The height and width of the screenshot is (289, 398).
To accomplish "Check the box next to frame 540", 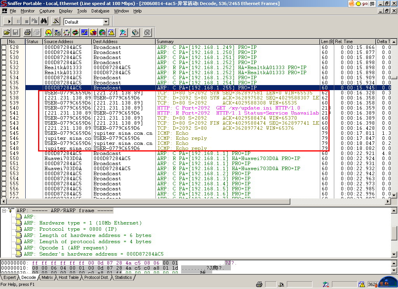I will click(4, 108).
